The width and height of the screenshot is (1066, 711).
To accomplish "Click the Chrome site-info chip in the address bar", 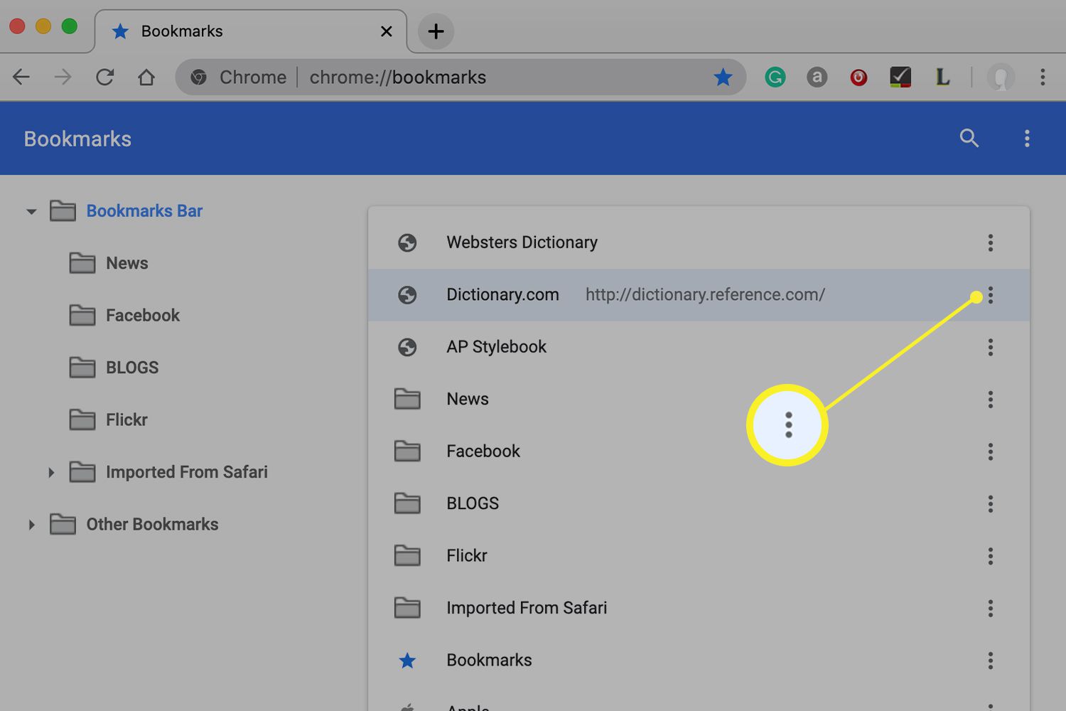I will (x=239, y=77).
